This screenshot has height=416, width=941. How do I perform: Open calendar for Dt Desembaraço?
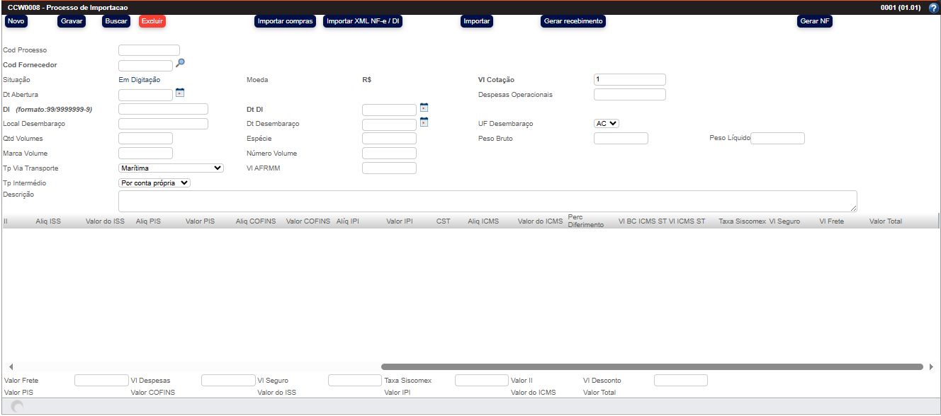(424, 122)
